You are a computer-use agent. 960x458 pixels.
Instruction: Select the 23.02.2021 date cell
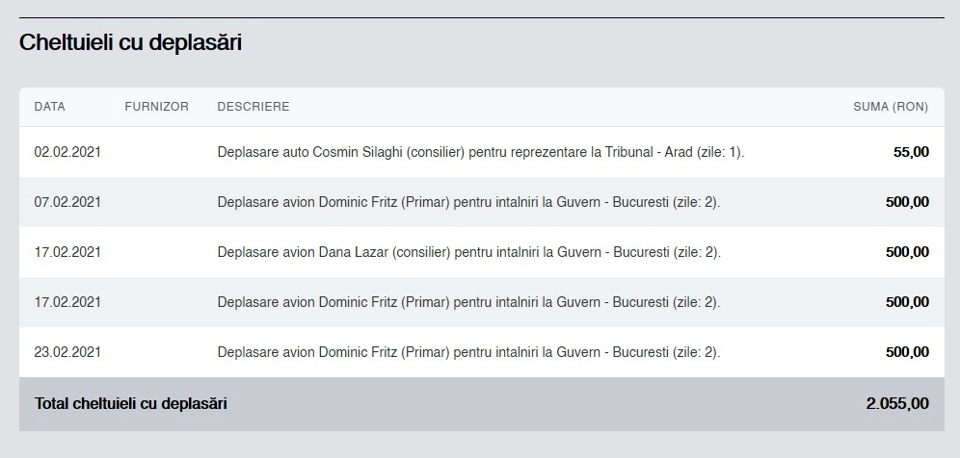[x=67, y=352]
